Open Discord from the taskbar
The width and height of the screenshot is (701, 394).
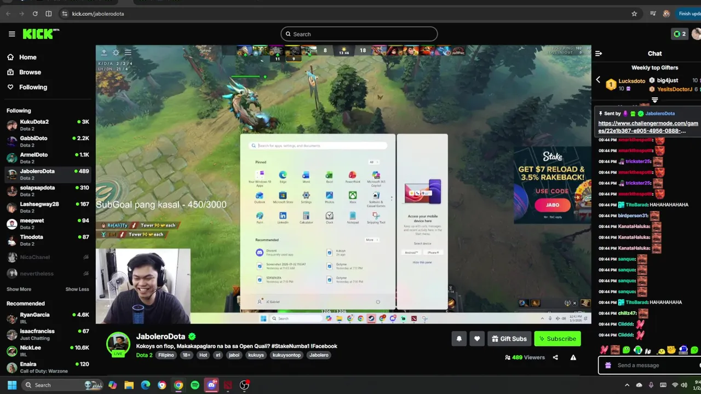click(x=211, y=385)
